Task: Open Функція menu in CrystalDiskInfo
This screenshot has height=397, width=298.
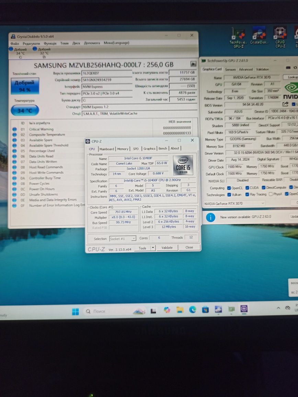Action: click(x=50, y=43)
